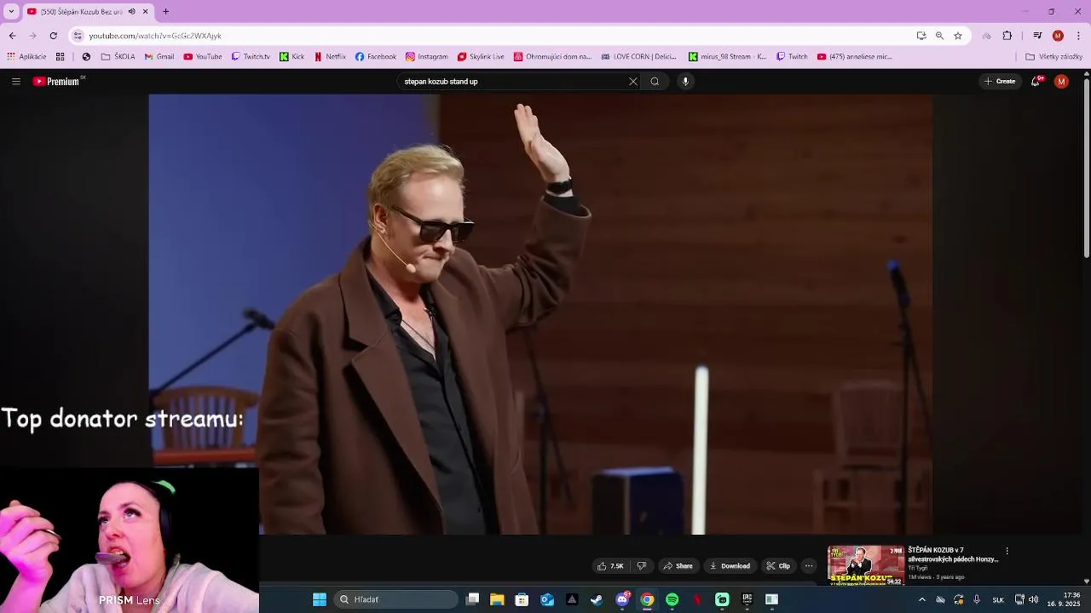This screenshot has height=613, width=1091.
Task: Dislike the video with thumbs down
Action: tap(642, 566)
